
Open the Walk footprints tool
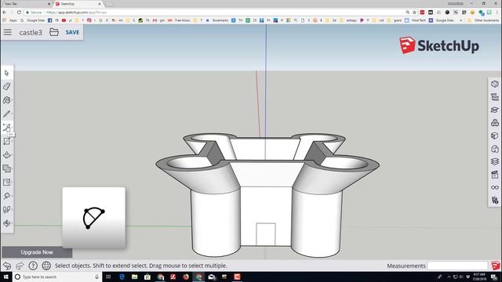[7, 209]
